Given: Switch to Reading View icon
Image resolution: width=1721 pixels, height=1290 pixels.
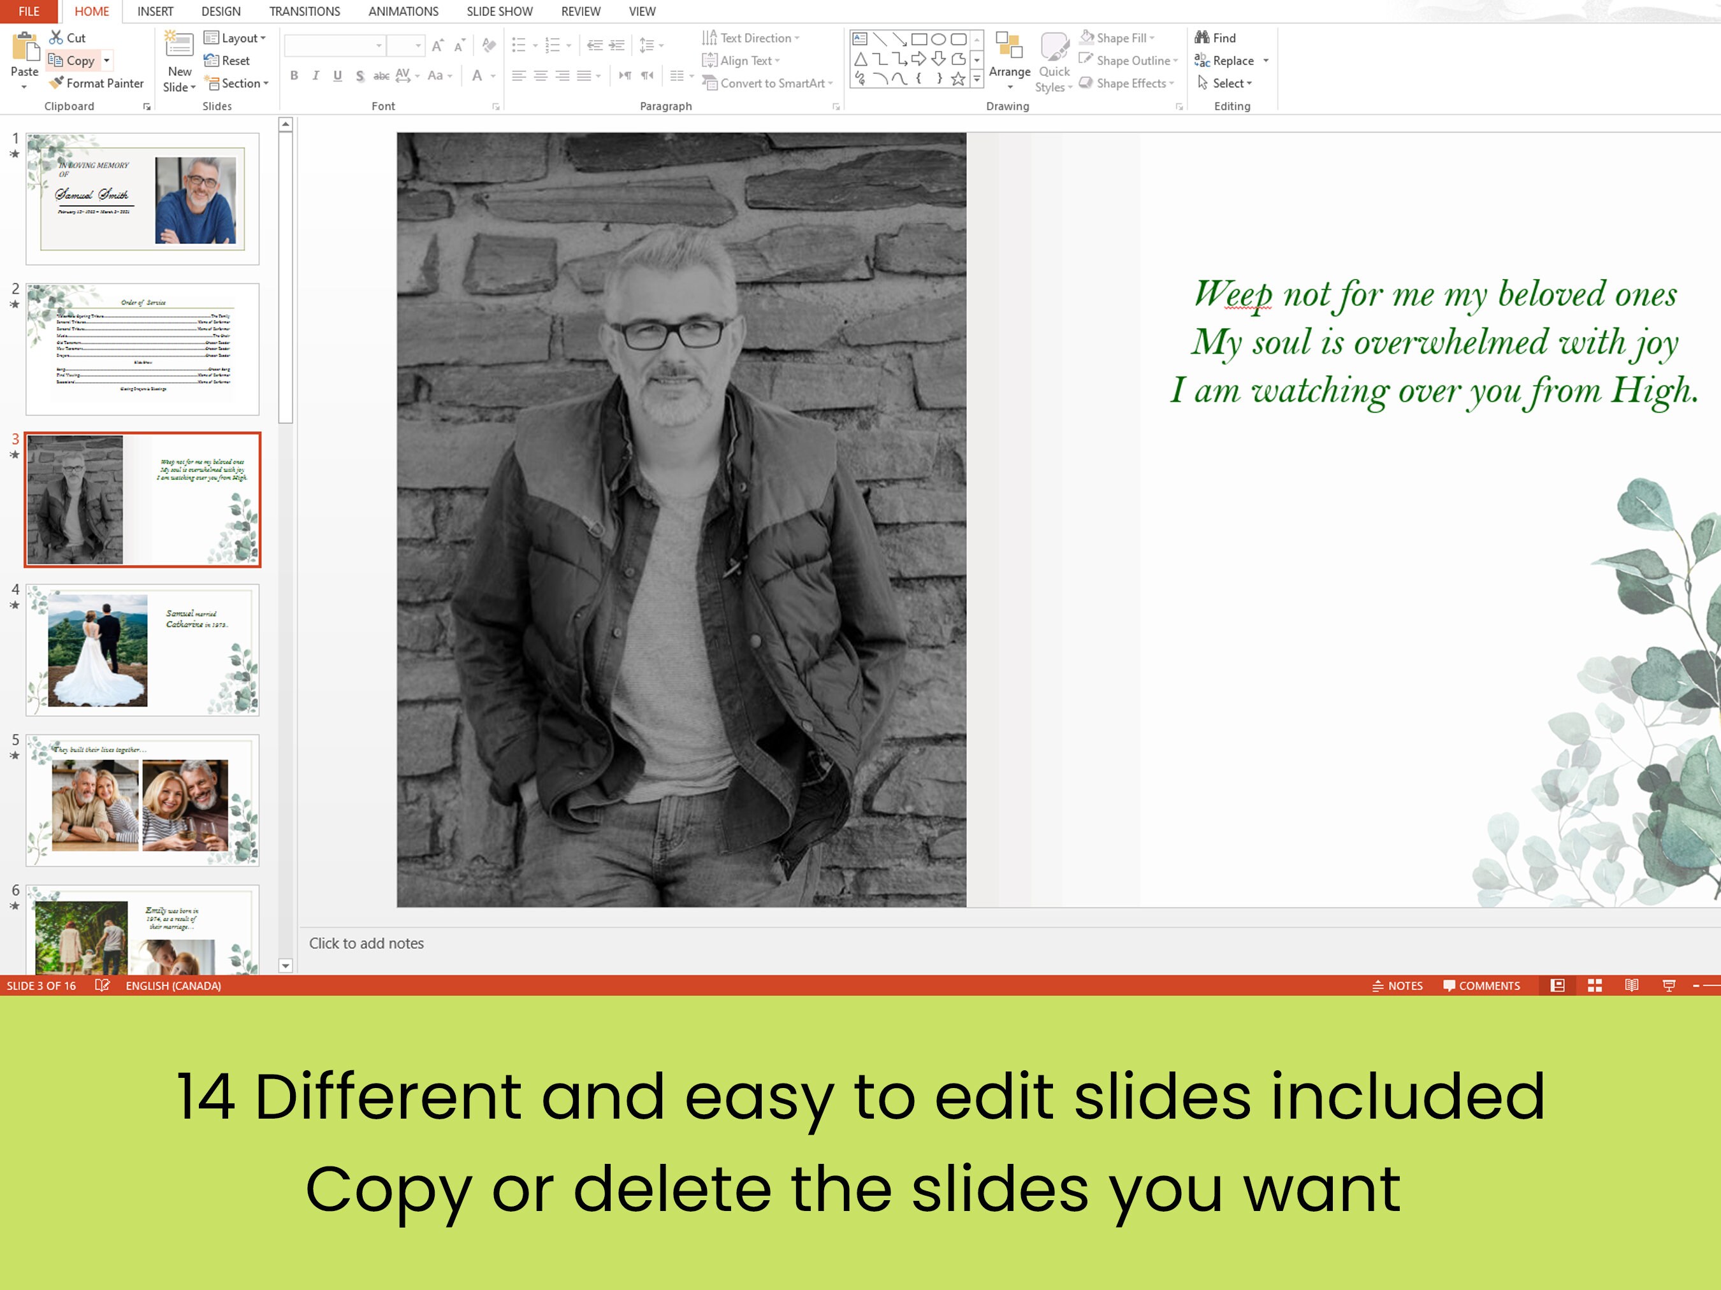Looking at the screenshot, I should pos(1632,986).
